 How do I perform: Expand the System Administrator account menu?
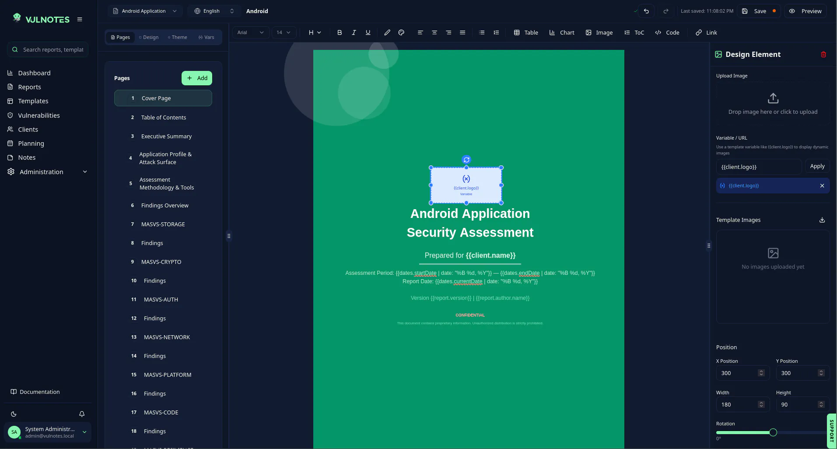(48, 432)
